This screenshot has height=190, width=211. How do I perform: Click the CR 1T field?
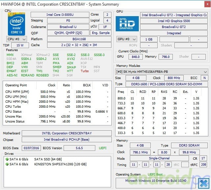(203, 158)
